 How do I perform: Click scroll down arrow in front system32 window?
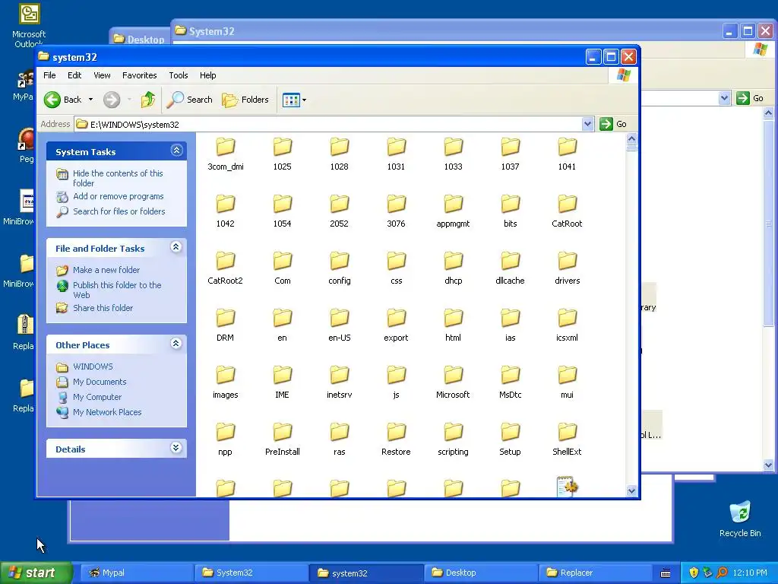pos(631,490)
